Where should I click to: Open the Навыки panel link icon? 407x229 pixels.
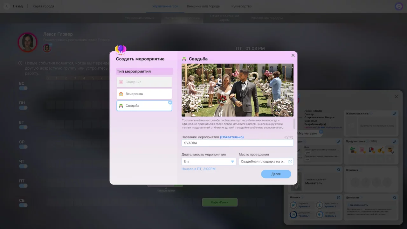click(339, 198)
